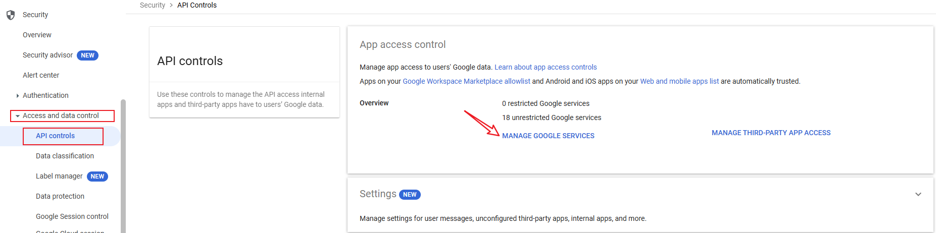Click Manage Third-Party App Access
The image size is (936, 233).
pyautogui.click(x=771, y=133)
